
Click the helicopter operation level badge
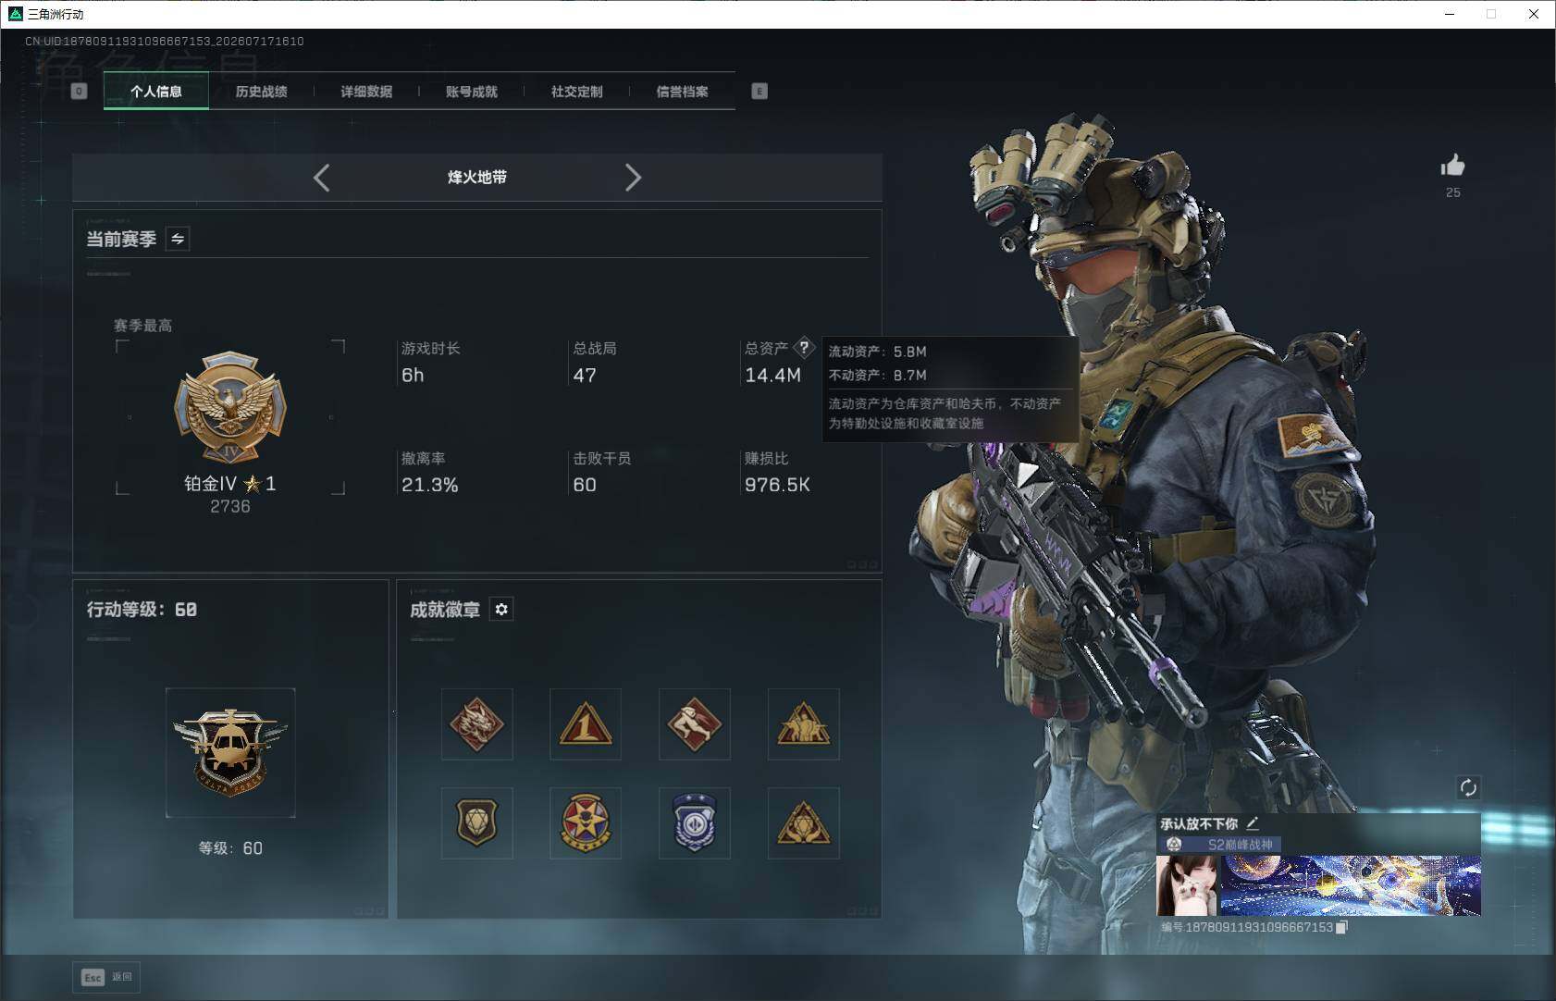coord(230,752)
